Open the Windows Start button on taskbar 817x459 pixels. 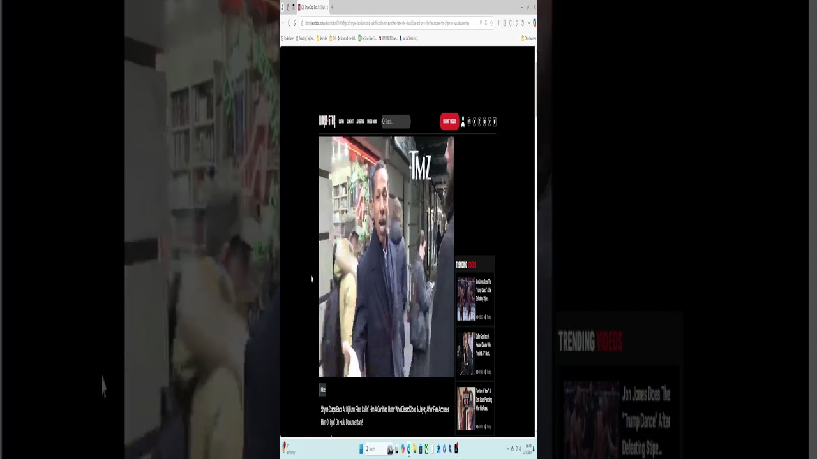tap(361, 449)
